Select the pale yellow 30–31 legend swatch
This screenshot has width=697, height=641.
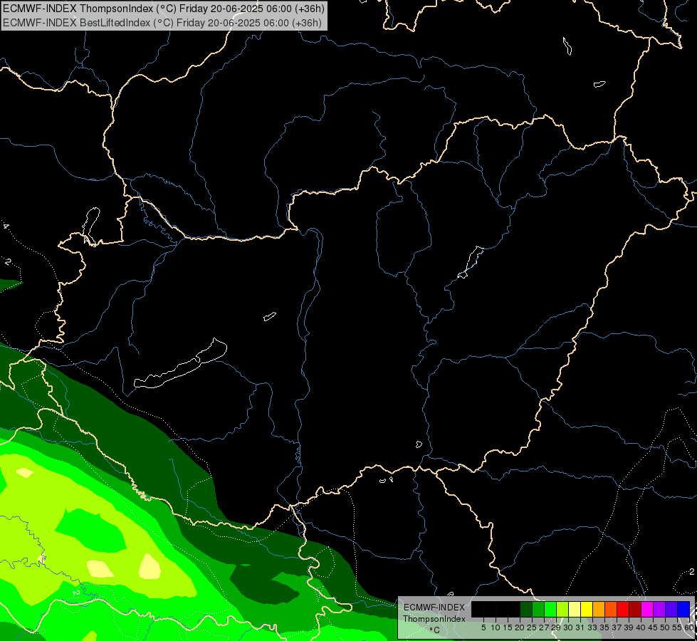click(575, 609)
